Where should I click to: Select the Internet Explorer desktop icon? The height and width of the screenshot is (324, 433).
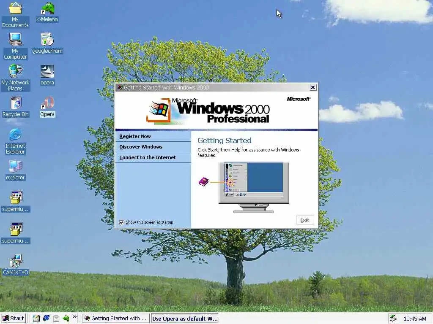15,141
